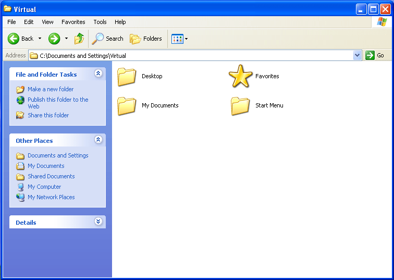This screenshot has height=280, width=394.
Task: Click Make a new folder link
Action: point(51,89)
